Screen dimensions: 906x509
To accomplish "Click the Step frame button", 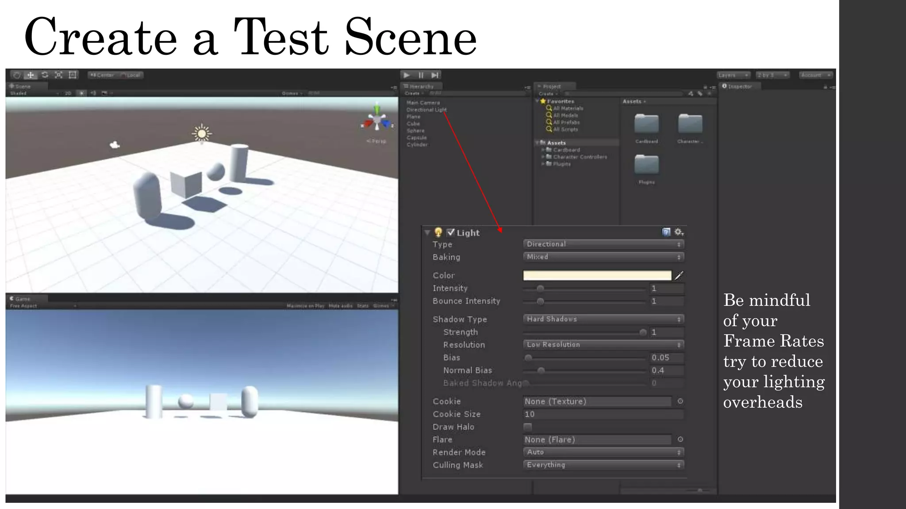I will click(x=435, y=75).
